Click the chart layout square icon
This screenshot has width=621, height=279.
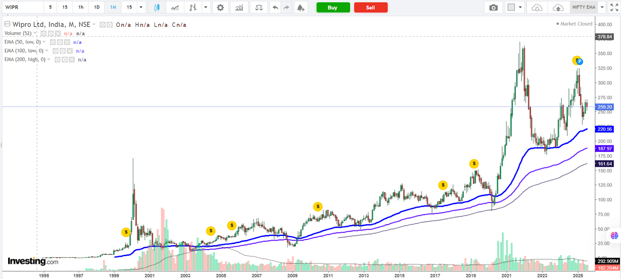tap(512, 7)
